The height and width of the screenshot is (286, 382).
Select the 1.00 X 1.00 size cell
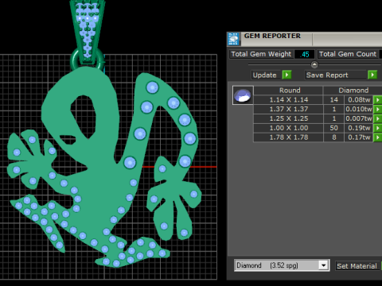pyautogui.click(x=289, y=128)
